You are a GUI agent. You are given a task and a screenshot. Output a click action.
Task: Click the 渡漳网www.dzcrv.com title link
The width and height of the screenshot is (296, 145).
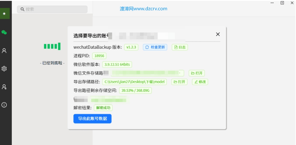pyautogui.click(x=144, y=9)
